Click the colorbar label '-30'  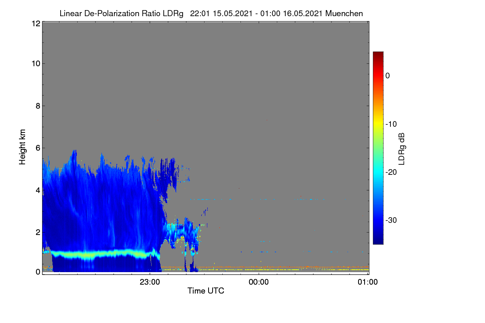(391, 220)
